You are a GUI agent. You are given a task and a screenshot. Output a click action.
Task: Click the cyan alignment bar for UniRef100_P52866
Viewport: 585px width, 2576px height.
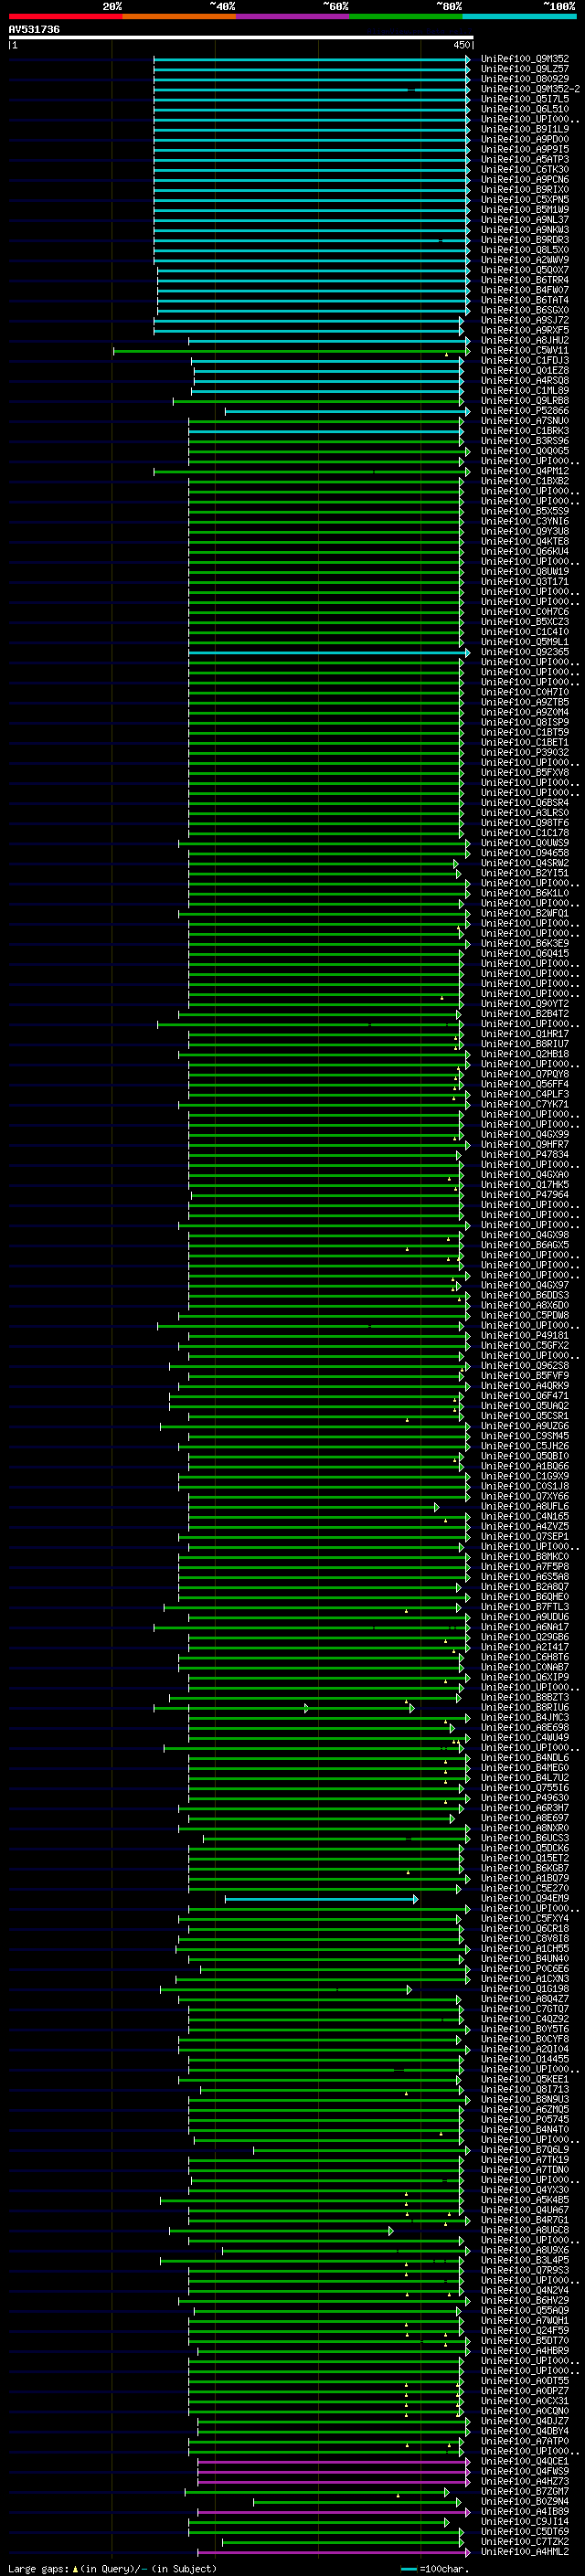point(347,411)
